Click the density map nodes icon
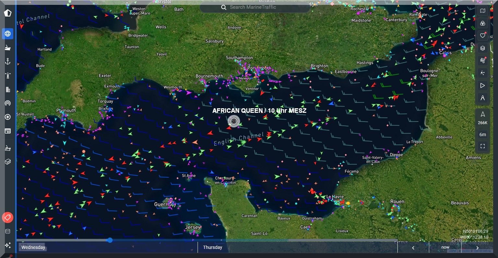498x258 pixels. [482, 73]
